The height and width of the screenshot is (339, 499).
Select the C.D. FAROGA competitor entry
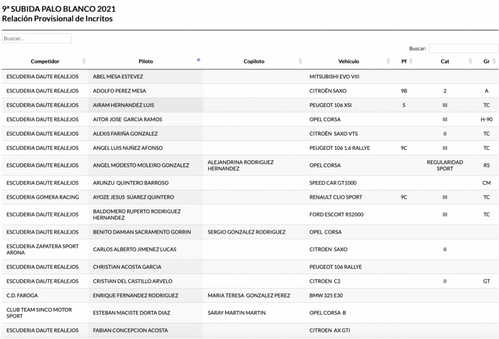coord(22,296)
